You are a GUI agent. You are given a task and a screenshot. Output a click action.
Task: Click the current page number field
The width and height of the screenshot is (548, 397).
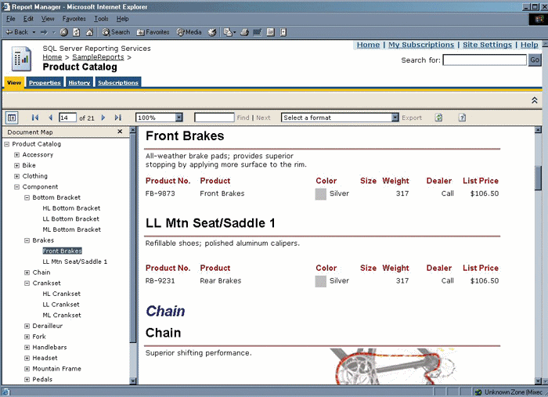[67, 117]
